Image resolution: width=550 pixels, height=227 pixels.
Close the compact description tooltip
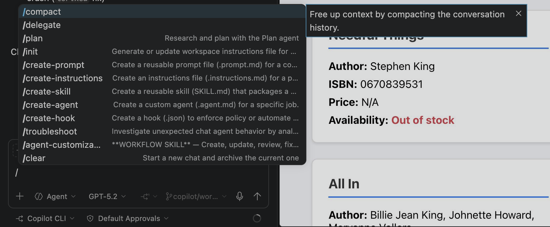[518, 13]
